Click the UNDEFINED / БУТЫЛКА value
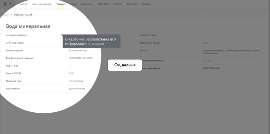This screenshot has width=270, height=134. pyautogui.click(x=81, y=58)
